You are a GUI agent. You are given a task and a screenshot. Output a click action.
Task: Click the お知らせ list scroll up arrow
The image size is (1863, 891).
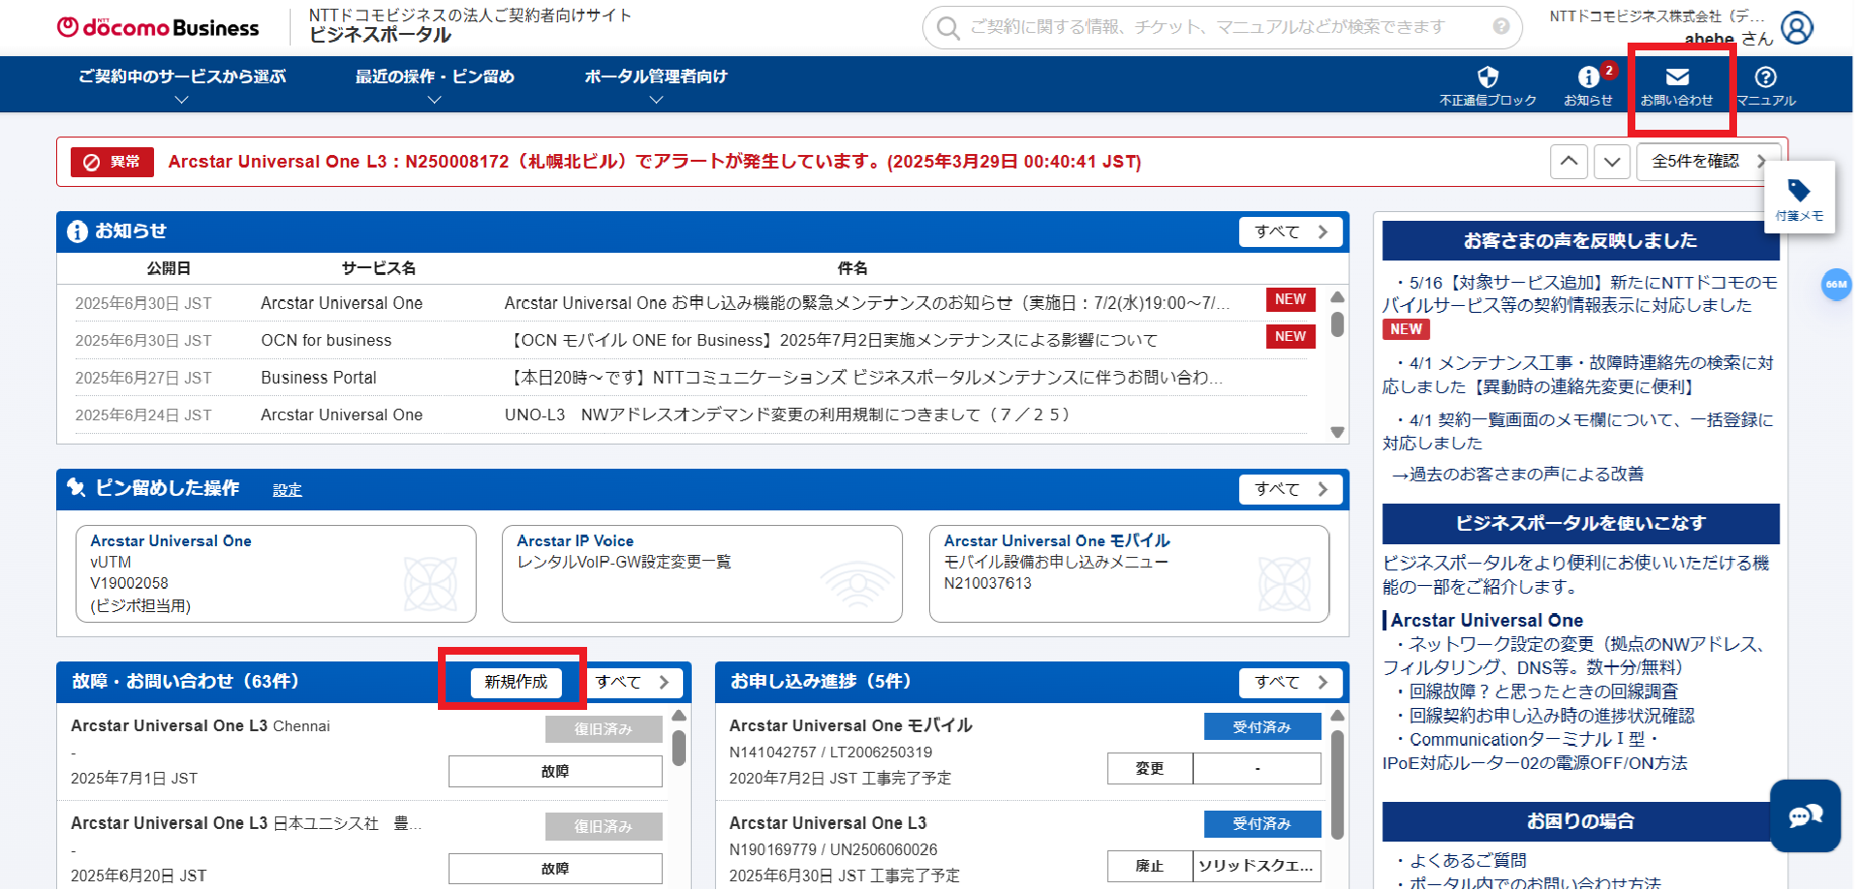pos(1338,297)
